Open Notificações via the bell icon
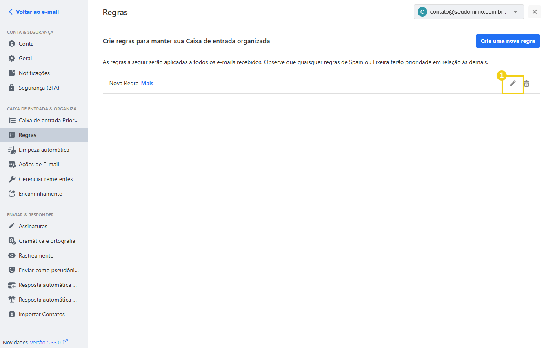Viewport: 553px width, 348px height. [x=11, y=73]
